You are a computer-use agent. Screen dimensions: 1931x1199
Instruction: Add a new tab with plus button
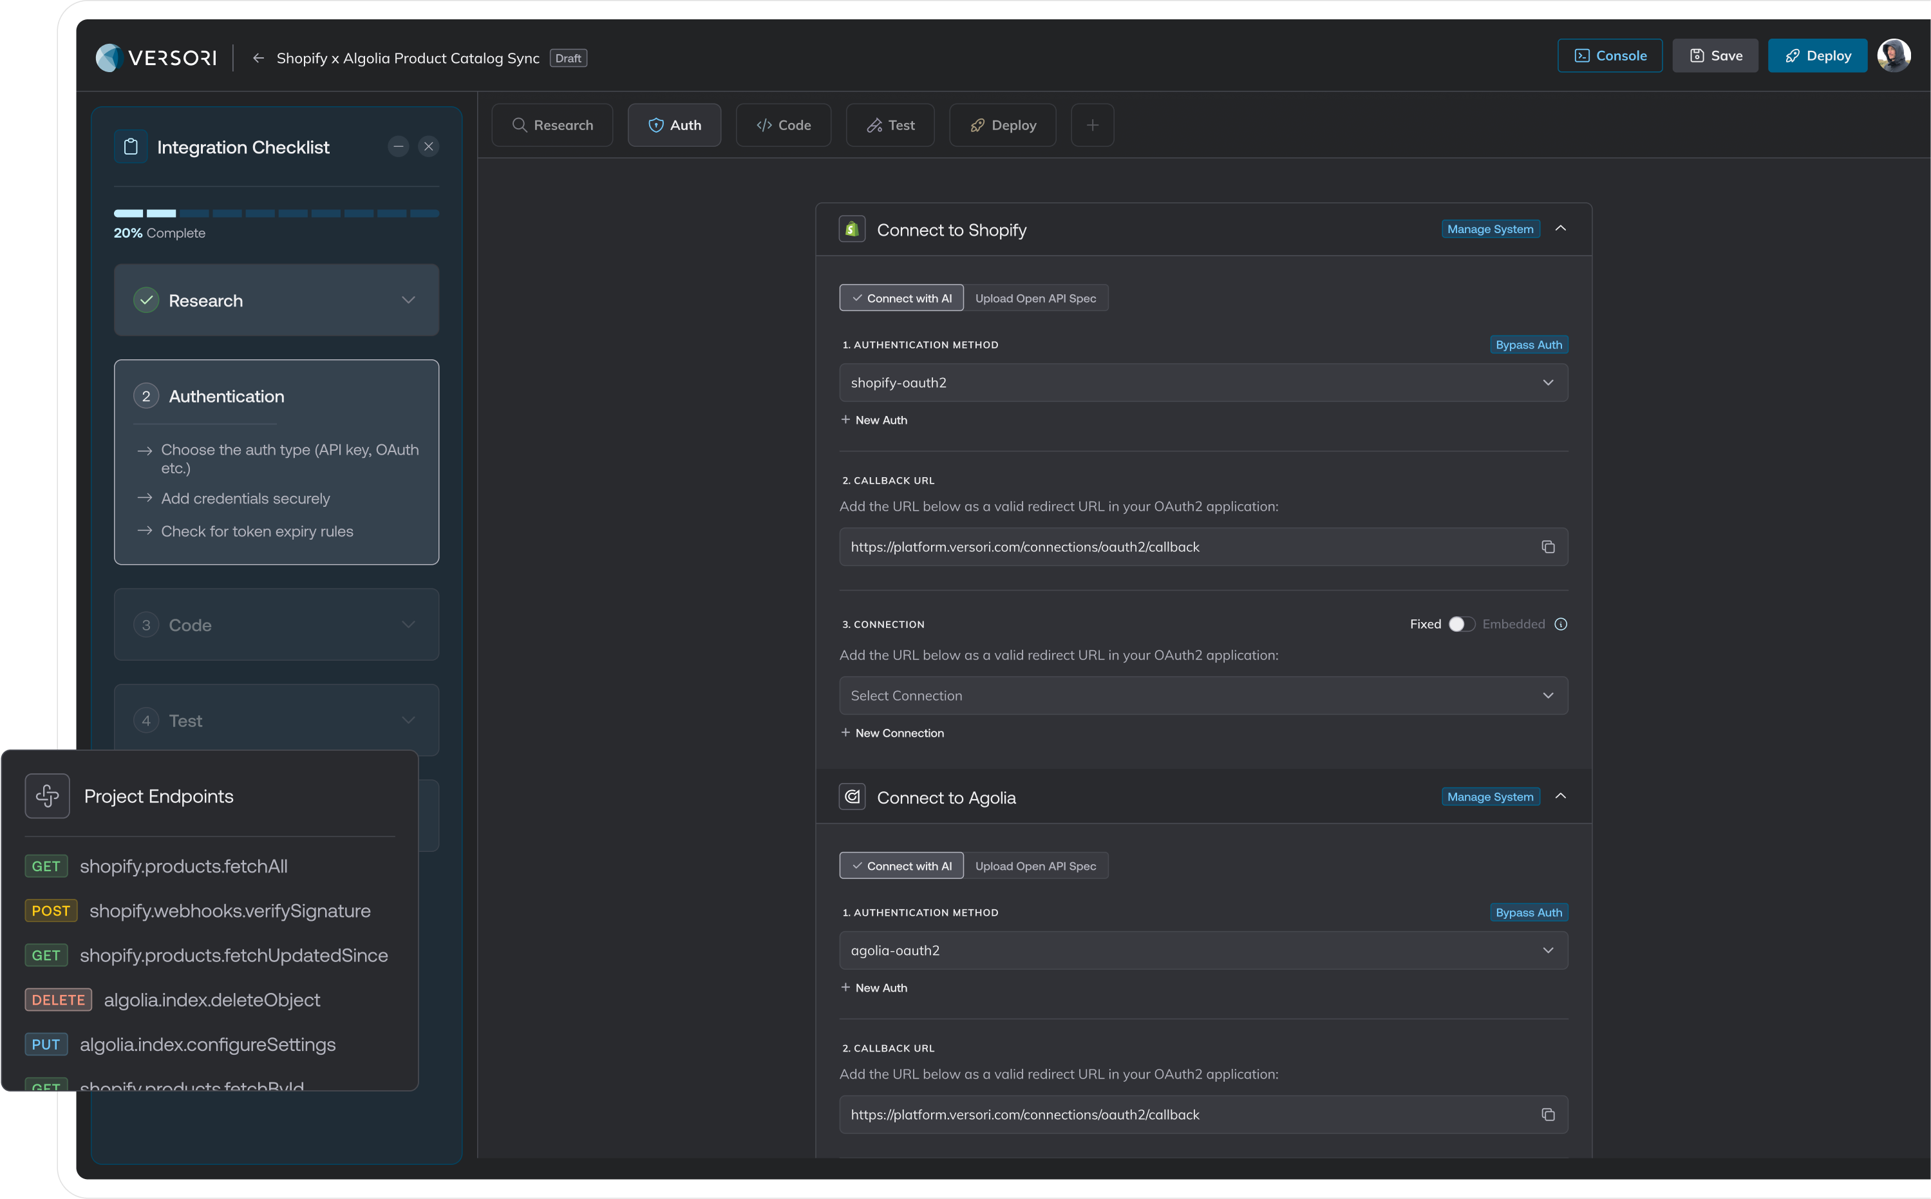(1092, 124)
